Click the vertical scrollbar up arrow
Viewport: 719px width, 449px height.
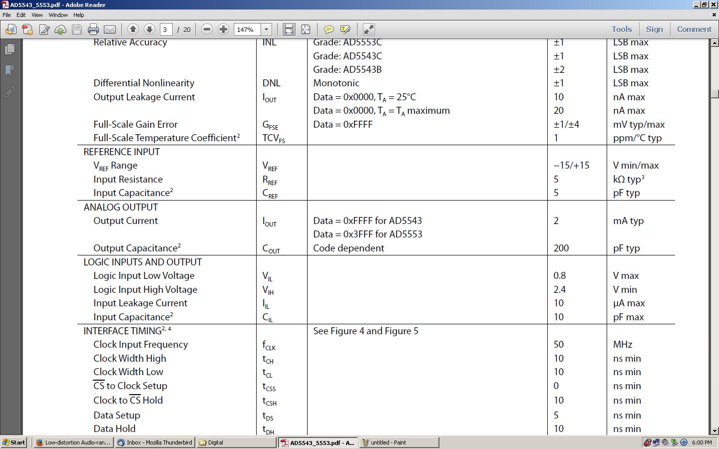point(715,43)
